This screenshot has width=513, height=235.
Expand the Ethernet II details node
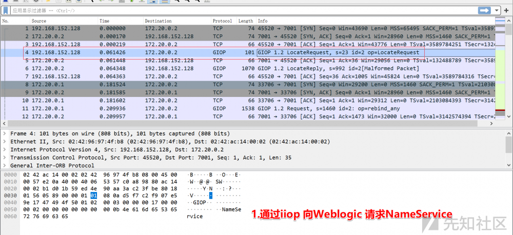click(x=4, y=142)
